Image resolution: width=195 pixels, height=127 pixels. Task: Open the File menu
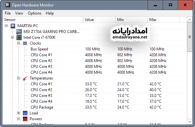(8, 13)
